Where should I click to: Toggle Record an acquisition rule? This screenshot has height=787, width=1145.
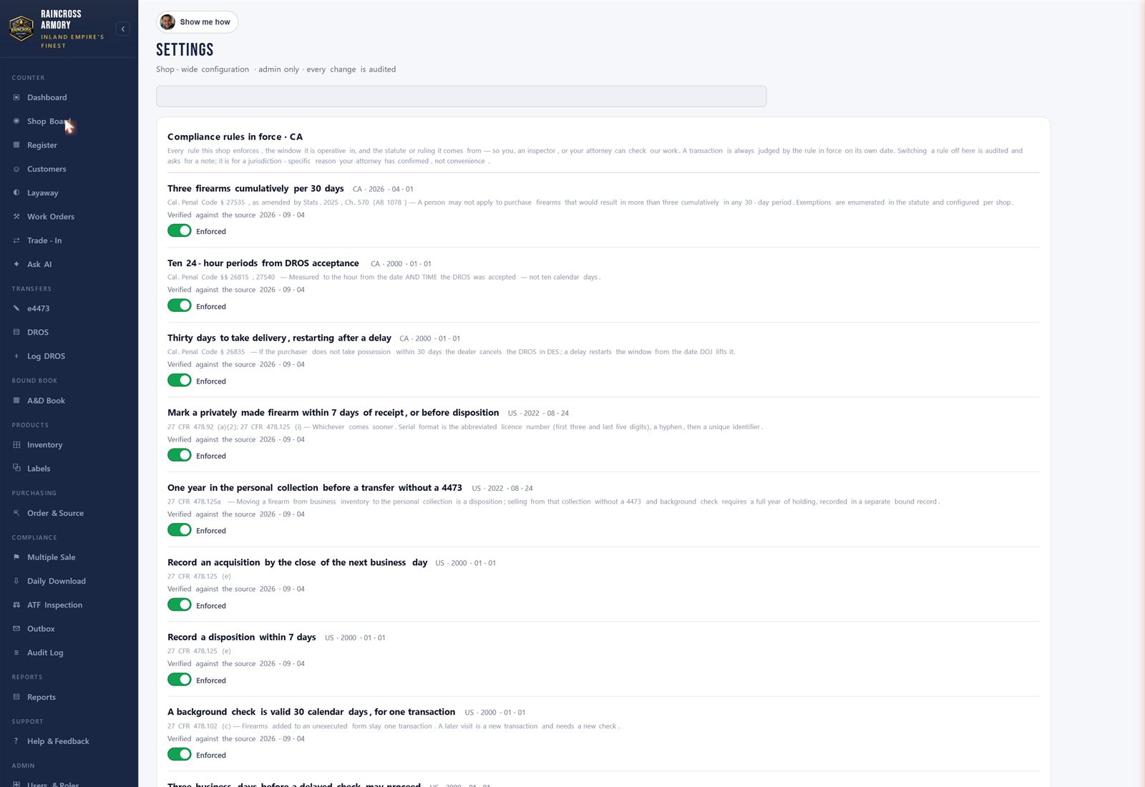pos(180,605)
